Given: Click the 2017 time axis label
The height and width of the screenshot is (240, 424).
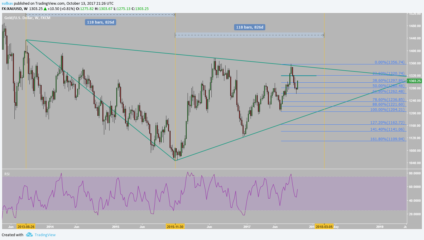Looking at the screenshot, I should (x=247, y=227).
